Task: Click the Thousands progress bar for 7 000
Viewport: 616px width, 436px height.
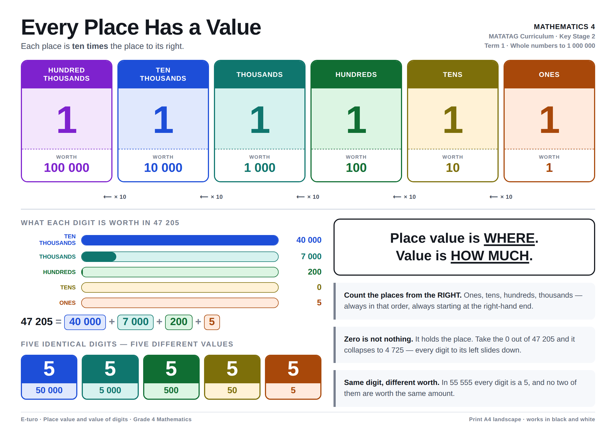Action: point(180,257)
